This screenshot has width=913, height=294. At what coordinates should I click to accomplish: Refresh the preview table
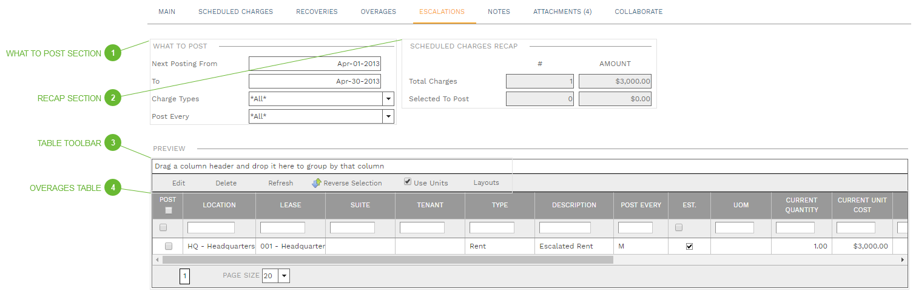point(281,183)
